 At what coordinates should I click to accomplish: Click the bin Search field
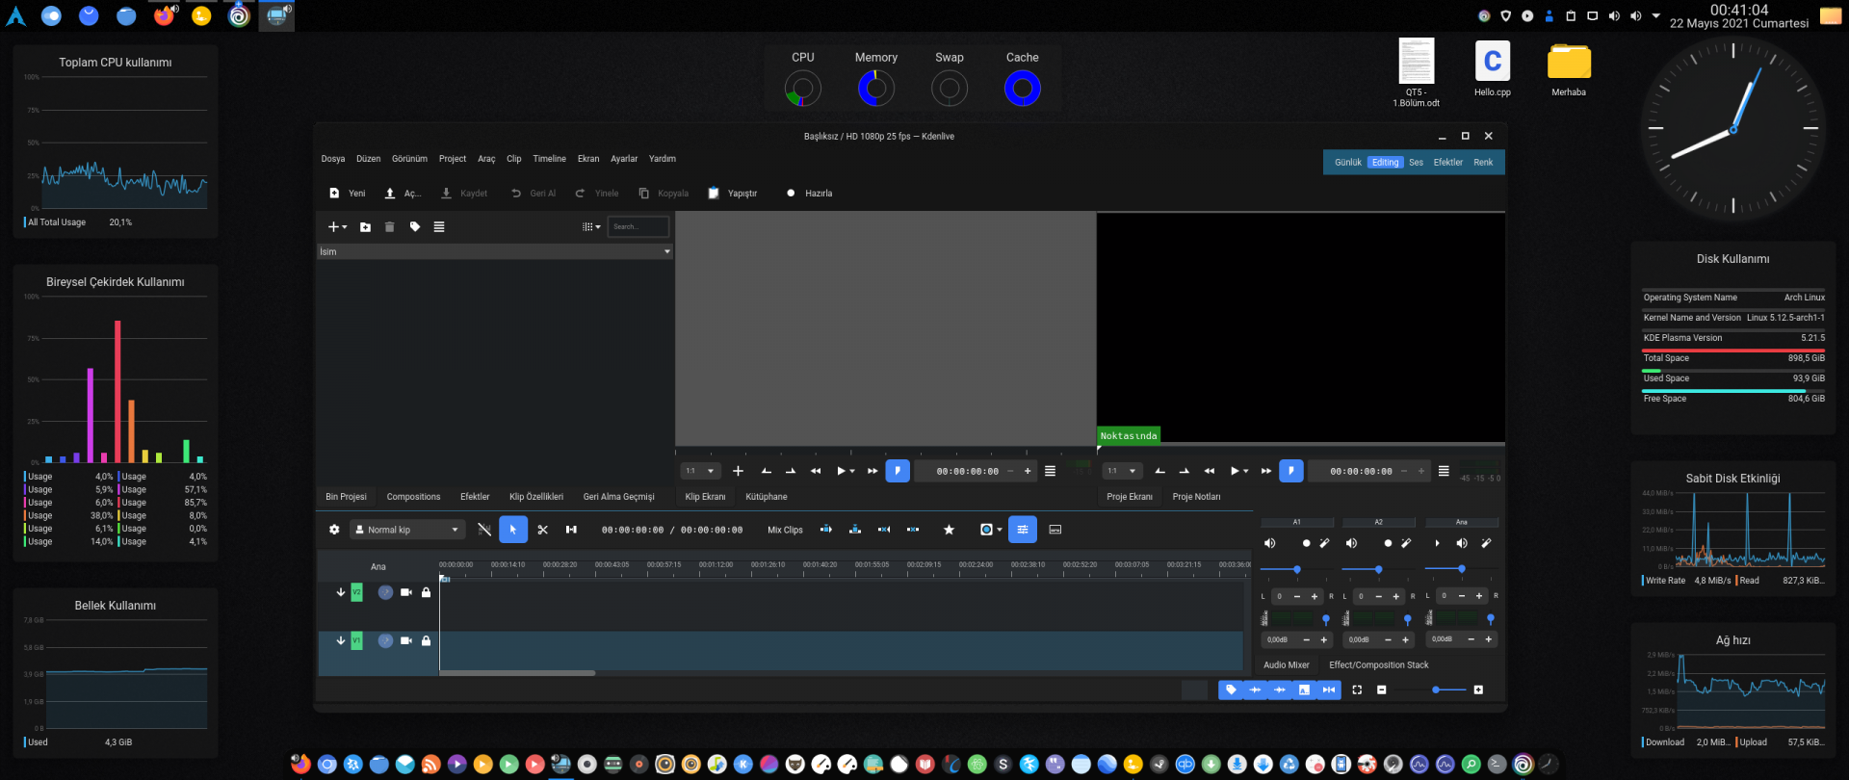(638, 227)
